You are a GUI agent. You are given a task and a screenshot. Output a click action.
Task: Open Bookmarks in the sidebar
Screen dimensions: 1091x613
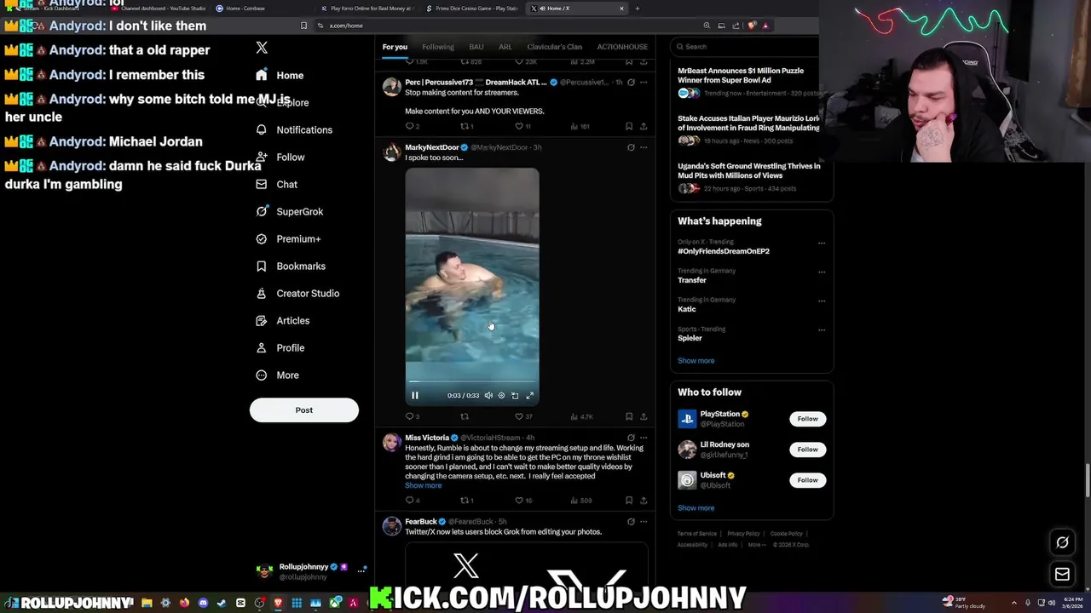click(290, 266)
